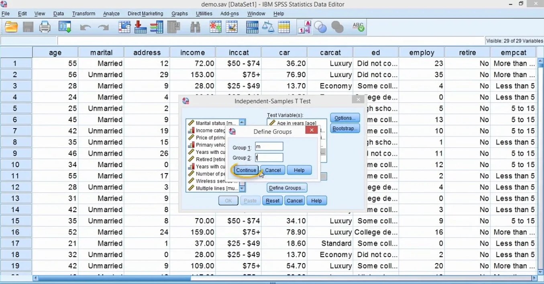Split file toolbar icon
Screen dimensions: 544x284
tap(252, 27)
